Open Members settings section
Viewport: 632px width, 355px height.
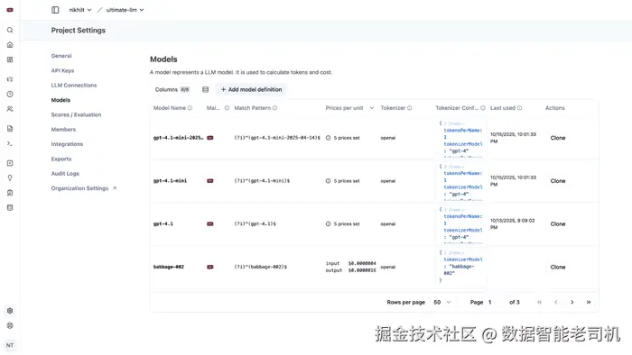click(x=63, y=130)
